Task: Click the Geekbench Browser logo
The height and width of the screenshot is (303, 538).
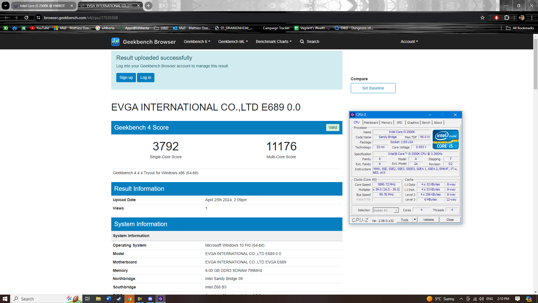Action: [x=143, y=42]
